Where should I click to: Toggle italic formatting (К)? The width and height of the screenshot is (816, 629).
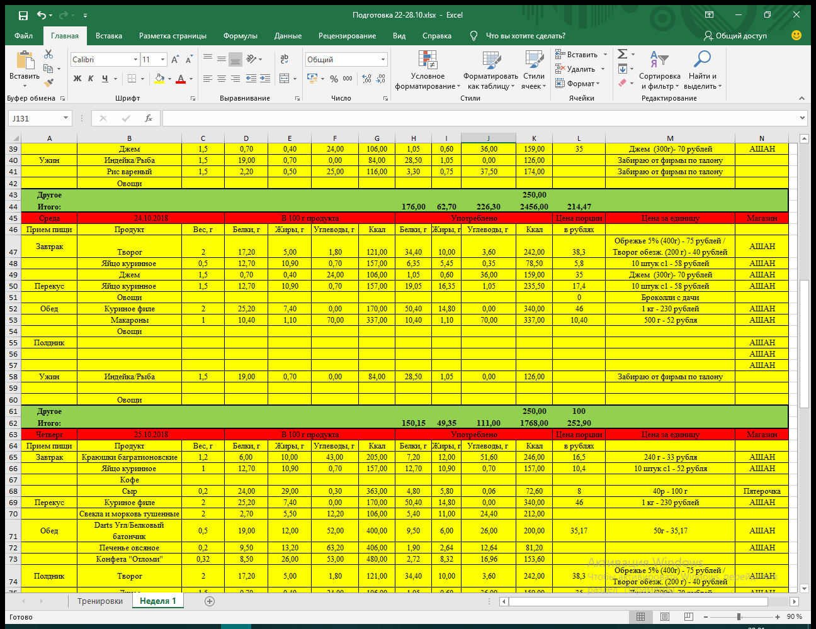pos(91,79)
